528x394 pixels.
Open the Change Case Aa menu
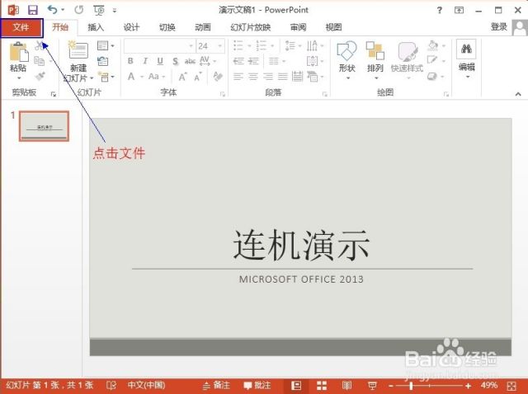(x=156, y=77)
